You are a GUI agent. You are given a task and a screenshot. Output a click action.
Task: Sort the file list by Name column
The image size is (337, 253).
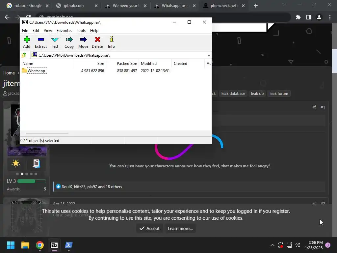click(46, 64)
